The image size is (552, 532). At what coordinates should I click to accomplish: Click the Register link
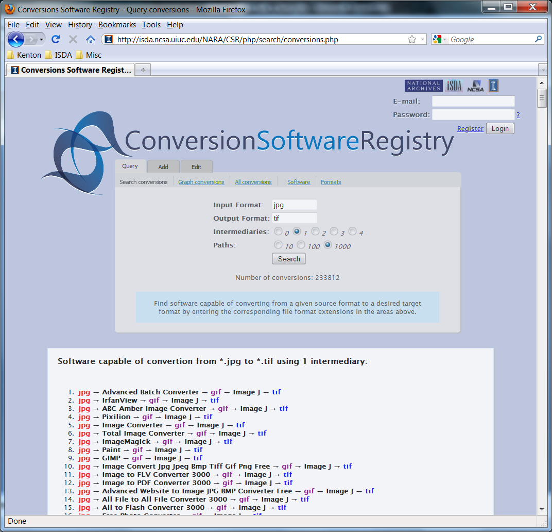(x=470, y=129)
